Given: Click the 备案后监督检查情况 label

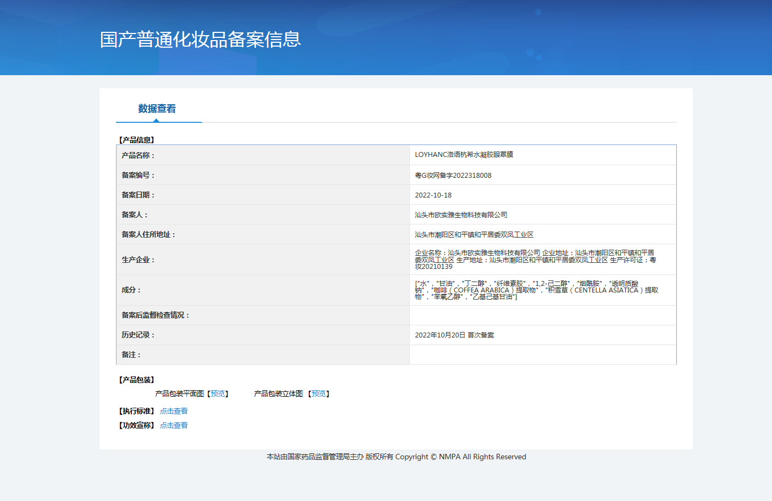Looking at the screenshot, I should click(155, 315).
